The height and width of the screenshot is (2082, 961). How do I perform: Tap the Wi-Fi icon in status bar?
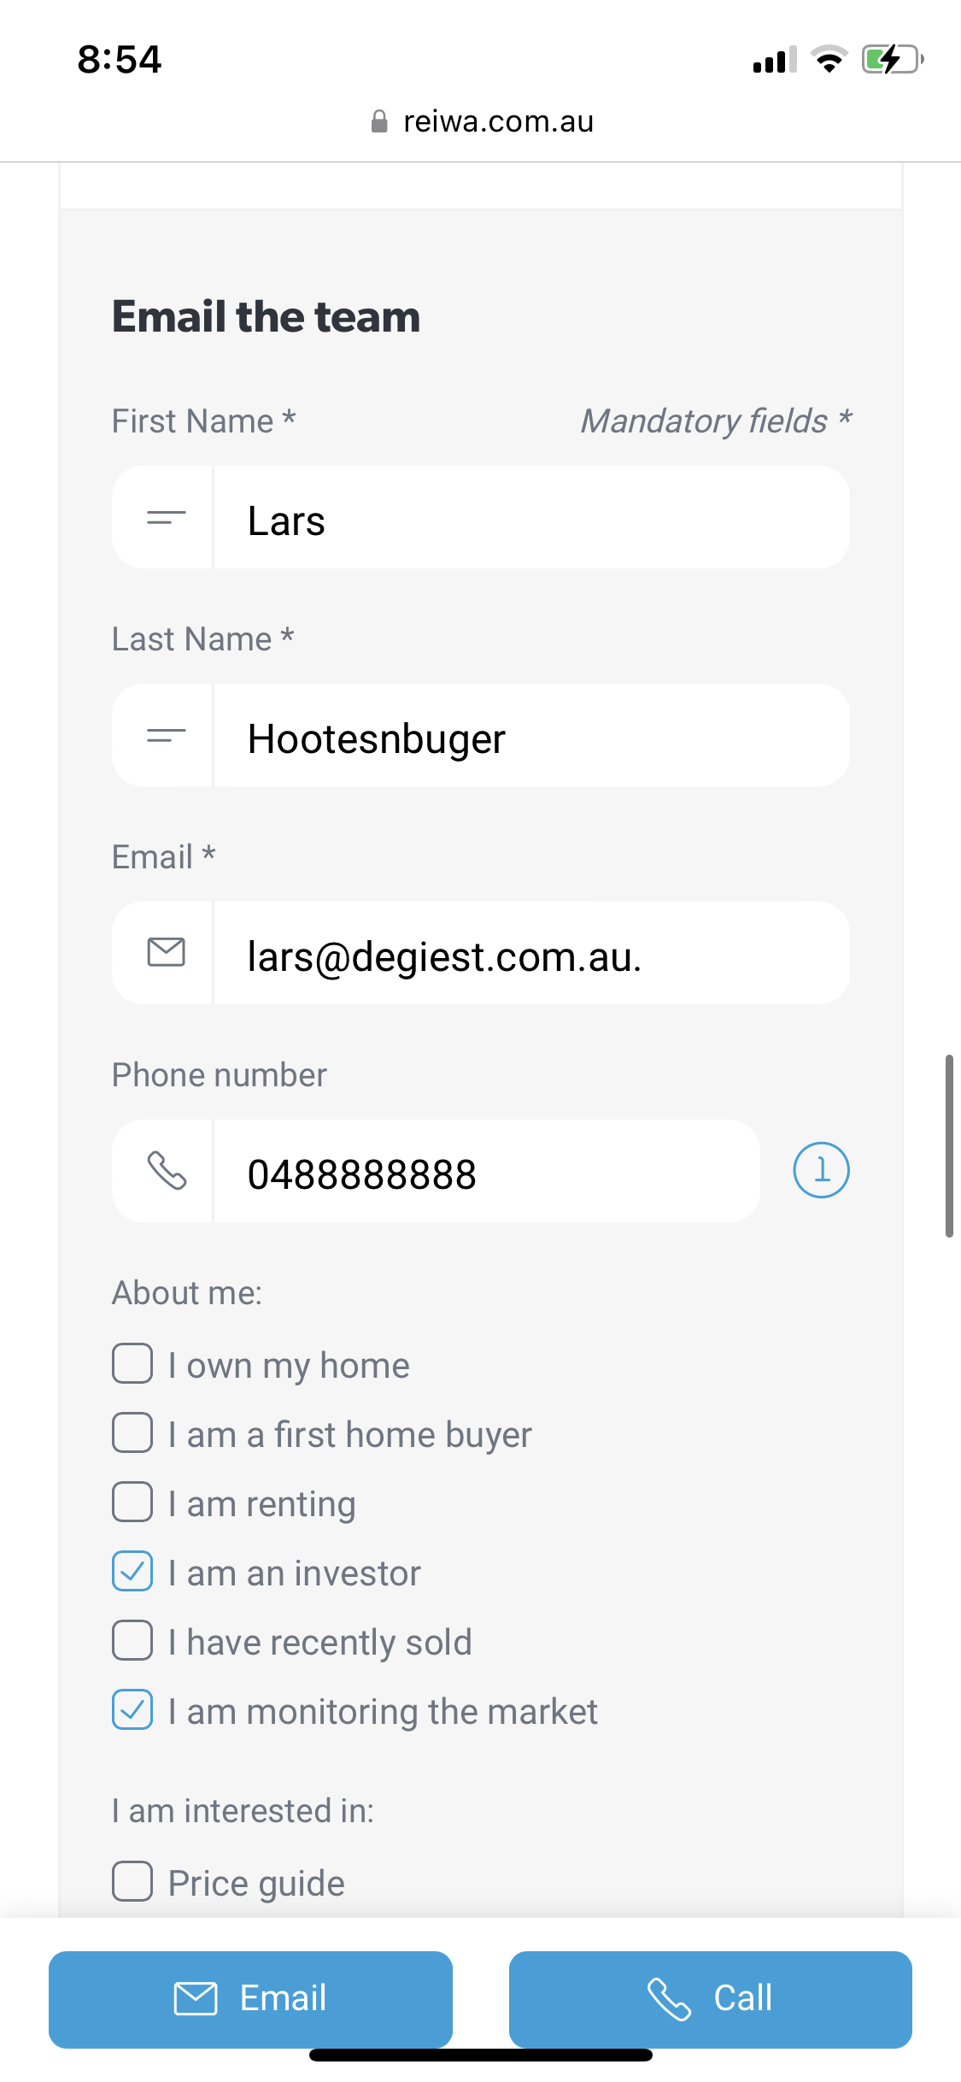829,60
